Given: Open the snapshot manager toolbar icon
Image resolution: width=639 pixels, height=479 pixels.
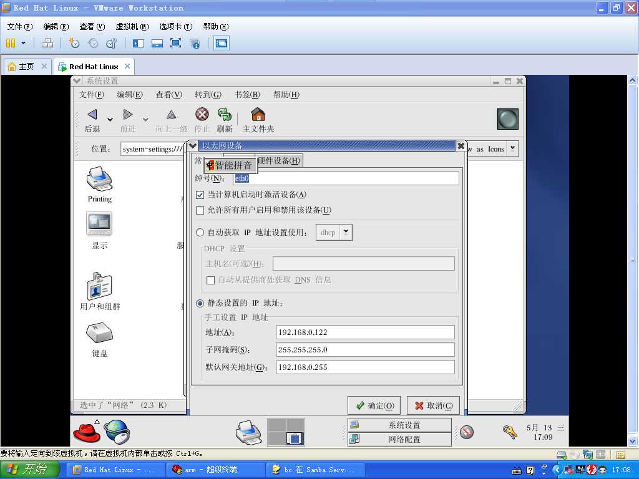Looking at the screenshot, I should click(111, 43).
